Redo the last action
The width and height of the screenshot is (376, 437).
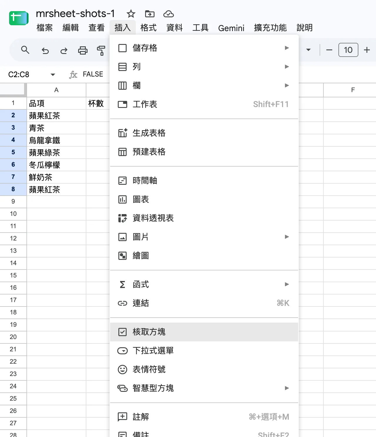[64, 50]
